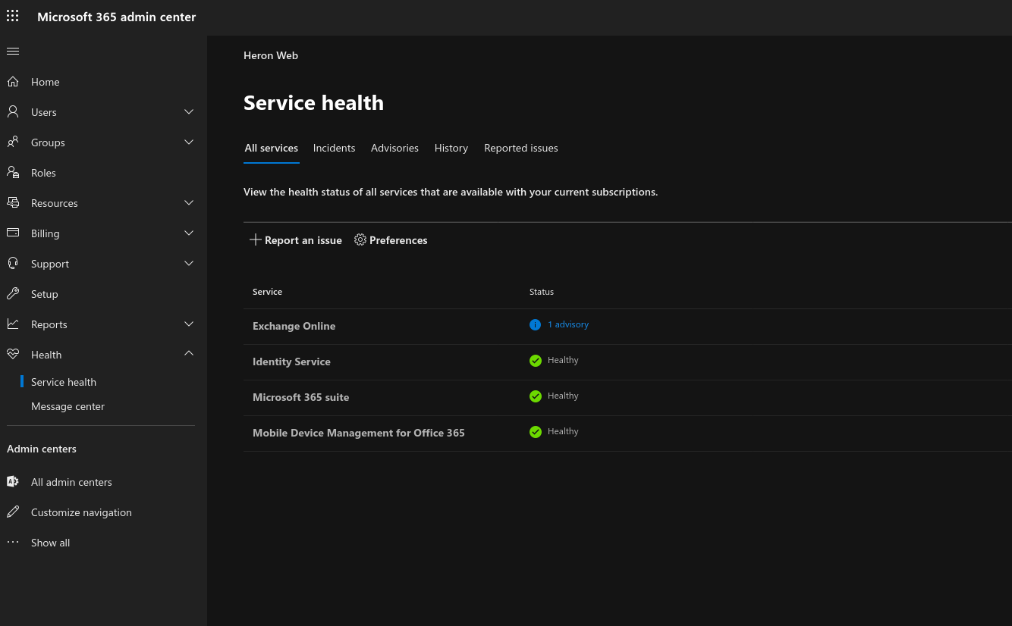The image size is (1012, 626).
Task: Expand the Support menu chevron
Action: pyautogui.click(x=189, y=263)
